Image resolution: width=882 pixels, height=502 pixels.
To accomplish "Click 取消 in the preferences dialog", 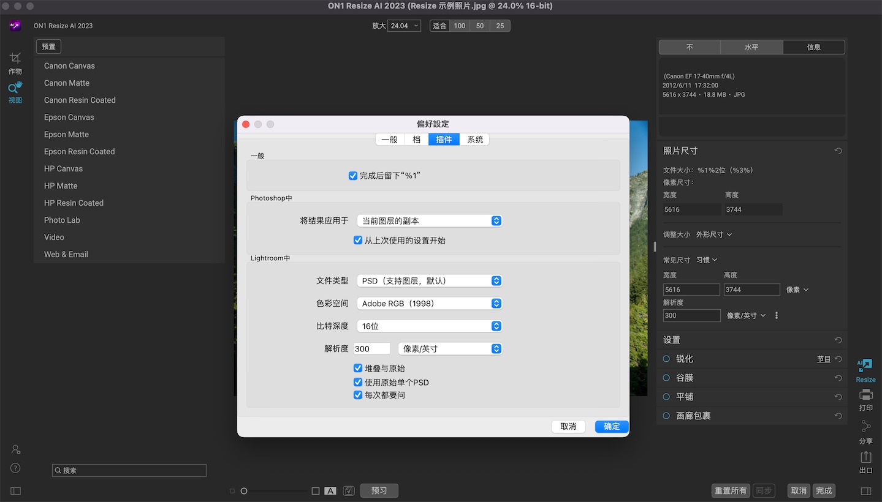I will click(x=568, y=427).
